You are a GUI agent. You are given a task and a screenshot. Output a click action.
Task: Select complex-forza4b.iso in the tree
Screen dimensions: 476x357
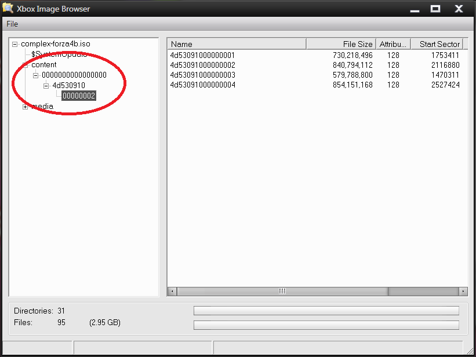coord(56,43)
